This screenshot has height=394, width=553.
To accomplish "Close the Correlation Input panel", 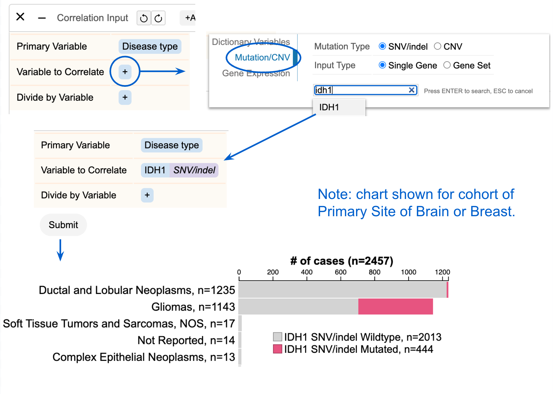I will pyautogui.click(x=20, y=17).
